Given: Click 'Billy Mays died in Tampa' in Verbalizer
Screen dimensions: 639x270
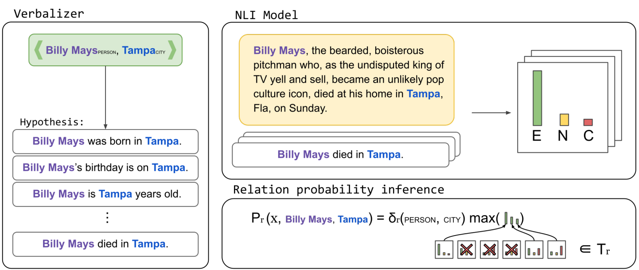Looking at the screenshot, I should pyautogui.click(x=105, y=243).
